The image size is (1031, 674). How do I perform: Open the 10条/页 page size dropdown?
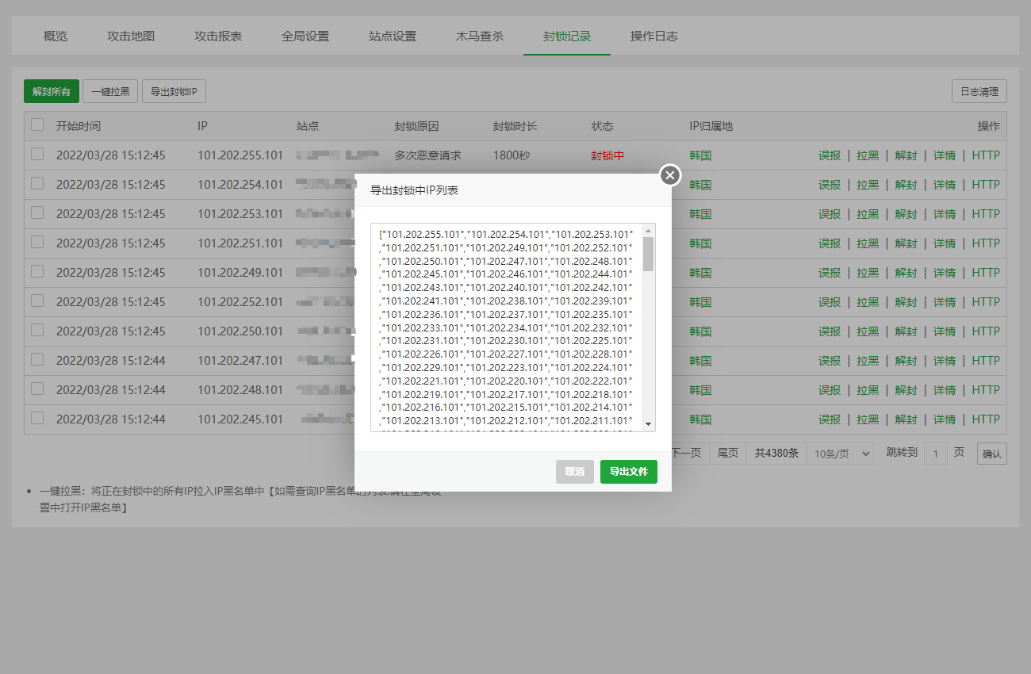pyautogui.click(x=840, y=454)
